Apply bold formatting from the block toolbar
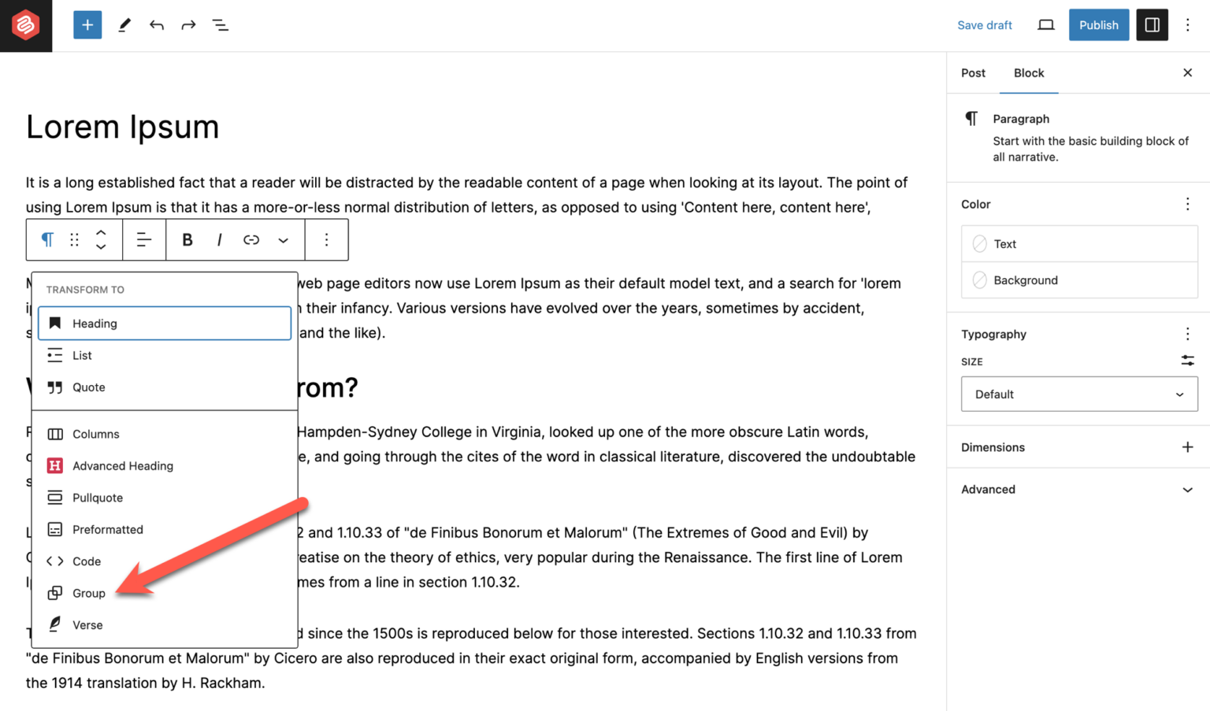 [187, 239]
